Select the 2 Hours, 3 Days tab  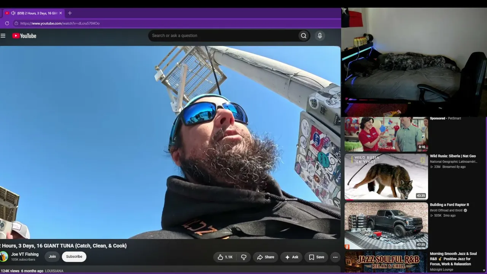[33, 13]
